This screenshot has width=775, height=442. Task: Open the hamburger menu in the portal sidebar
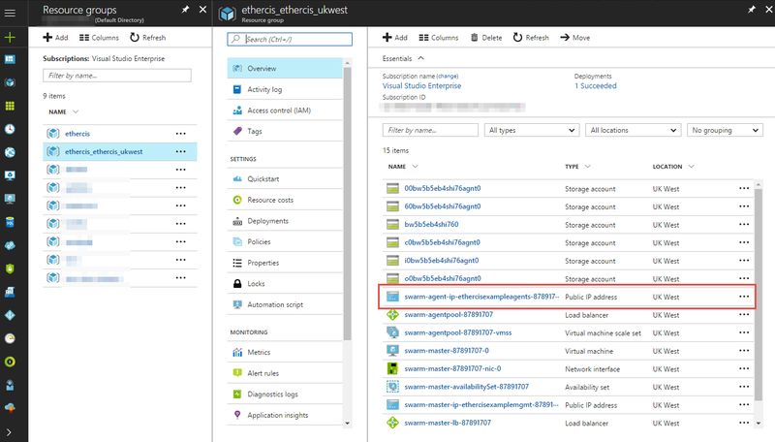click(10, 13)
